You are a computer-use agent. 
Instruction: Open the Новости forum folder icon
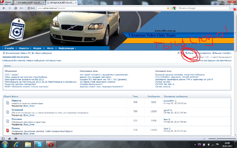(x=8, y=102)
